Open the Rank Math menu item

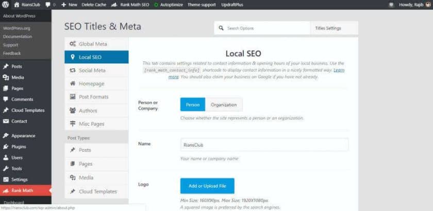coord(26,190)
